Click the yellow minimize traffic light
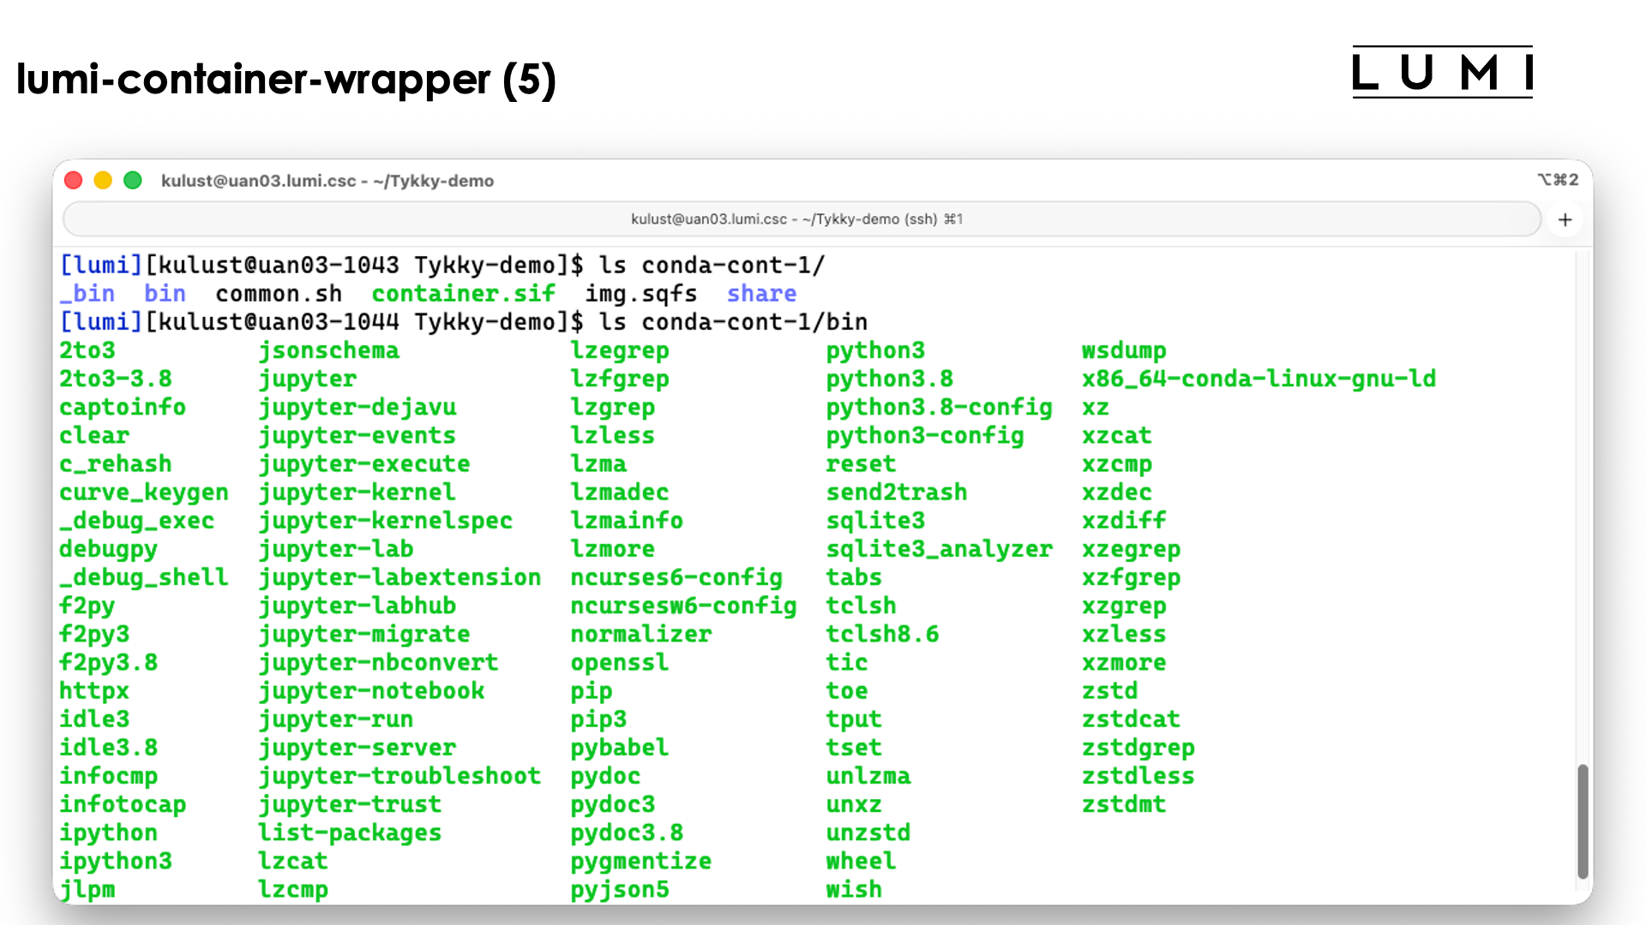Viewport: 1646px width, 925px height. click(103, 180)
